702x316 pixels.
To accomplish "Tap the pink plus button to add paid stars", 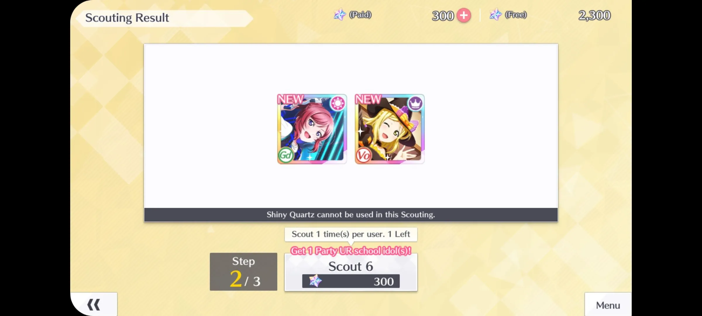I will (x=464, y=15).
